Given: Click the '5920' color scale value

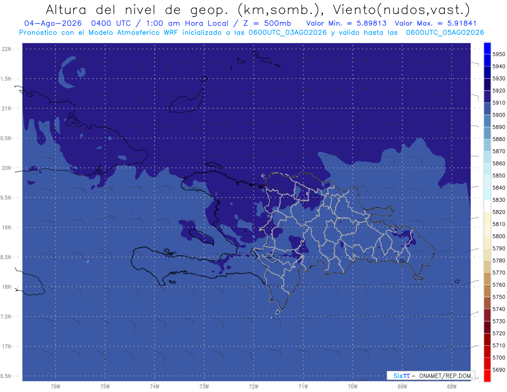Looking at the screenshot, I should pyautogui.click(x=499, y=91).
